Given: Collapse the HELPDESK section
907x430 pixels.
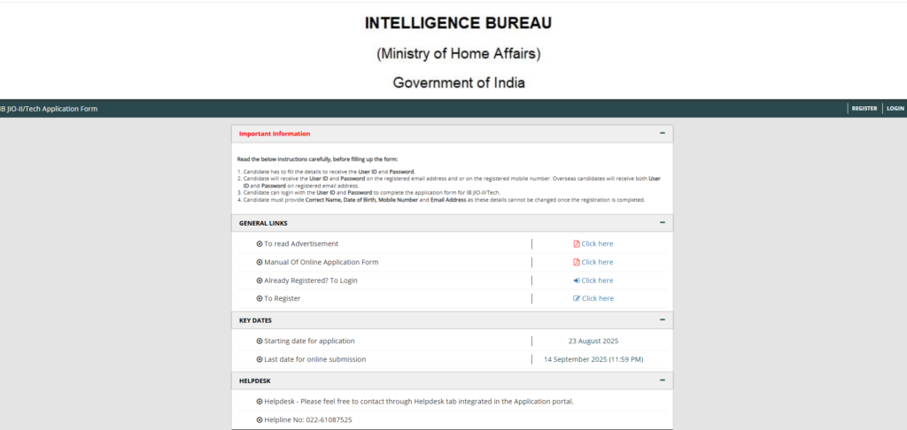Looking at the screenshot, I should [663, 380].
